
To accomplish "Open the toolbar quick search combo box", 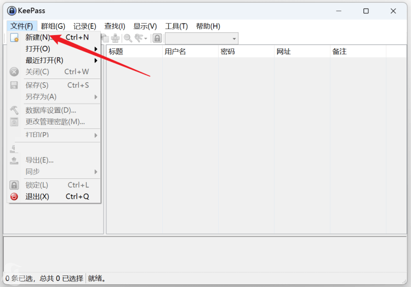I will pyautogui.click(x=202, y=38).
